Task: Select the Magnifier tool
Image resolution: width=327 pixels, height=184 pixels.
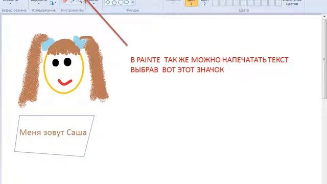Action: (80, 1)
